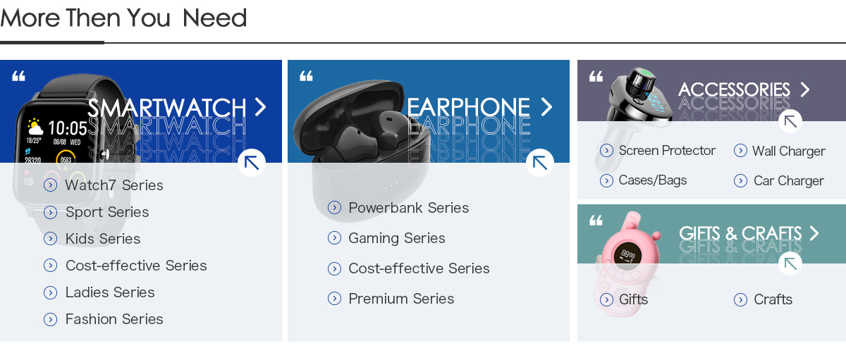Go to Premium Series in Earphone list

tap(400, 299)
